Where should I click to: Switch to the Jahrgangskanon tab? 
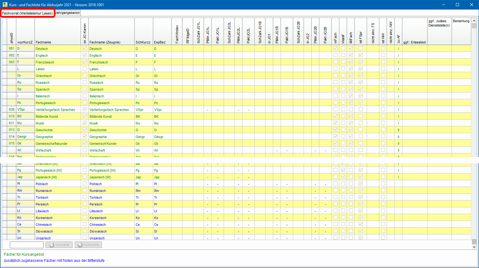click(68, 13)
